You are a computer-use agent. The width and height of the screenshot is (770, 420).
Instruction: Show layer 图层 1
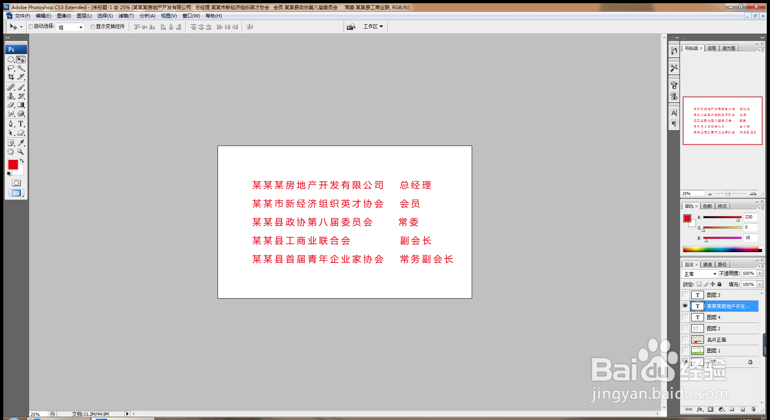click(685, 350)
